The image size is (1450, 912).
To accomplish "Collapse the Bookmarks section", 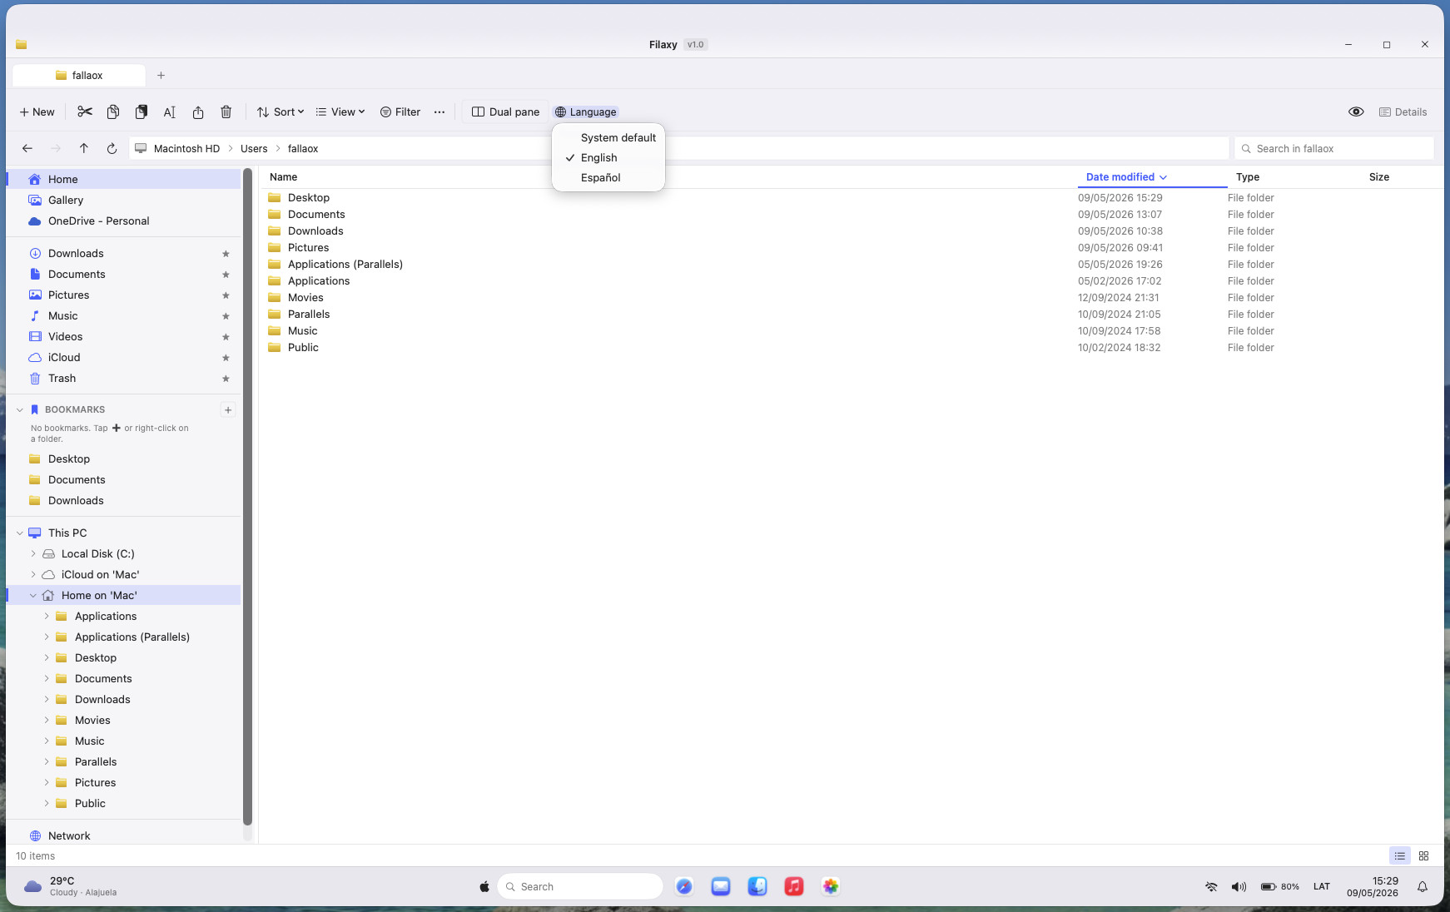I will pos(20,409).
